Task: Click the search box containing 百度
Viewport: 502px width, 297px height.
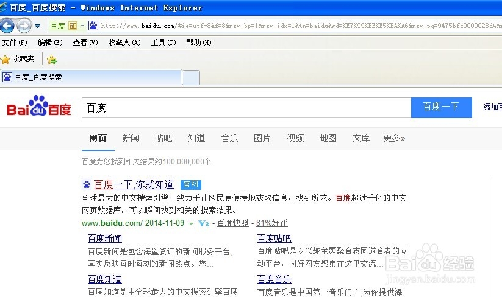Action: click(246, 108)
